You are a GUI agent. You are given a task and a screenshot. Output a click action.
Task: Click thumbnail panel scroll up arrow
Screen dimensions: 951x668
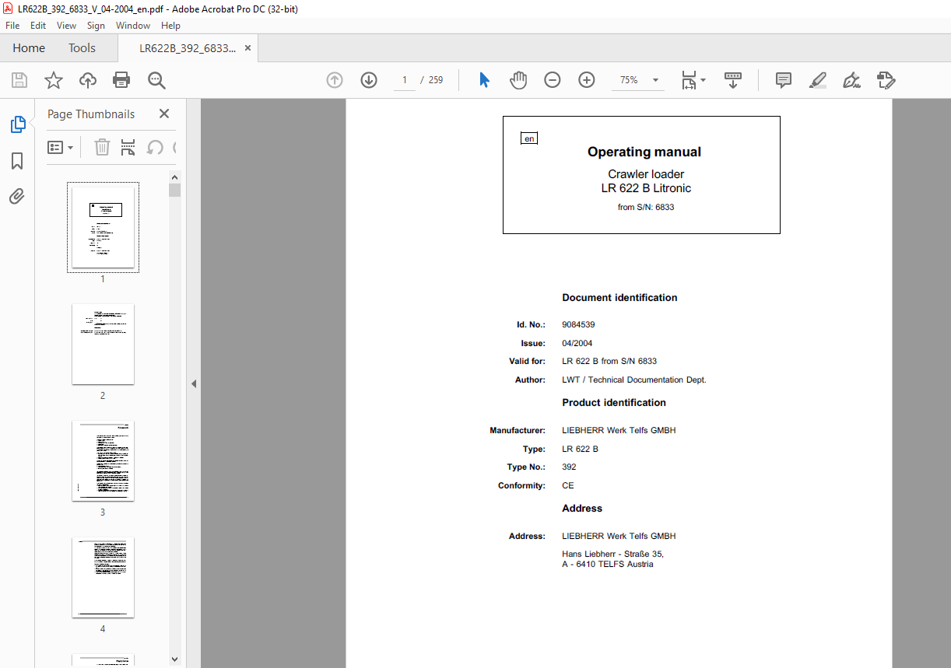[x=175, y=177]
